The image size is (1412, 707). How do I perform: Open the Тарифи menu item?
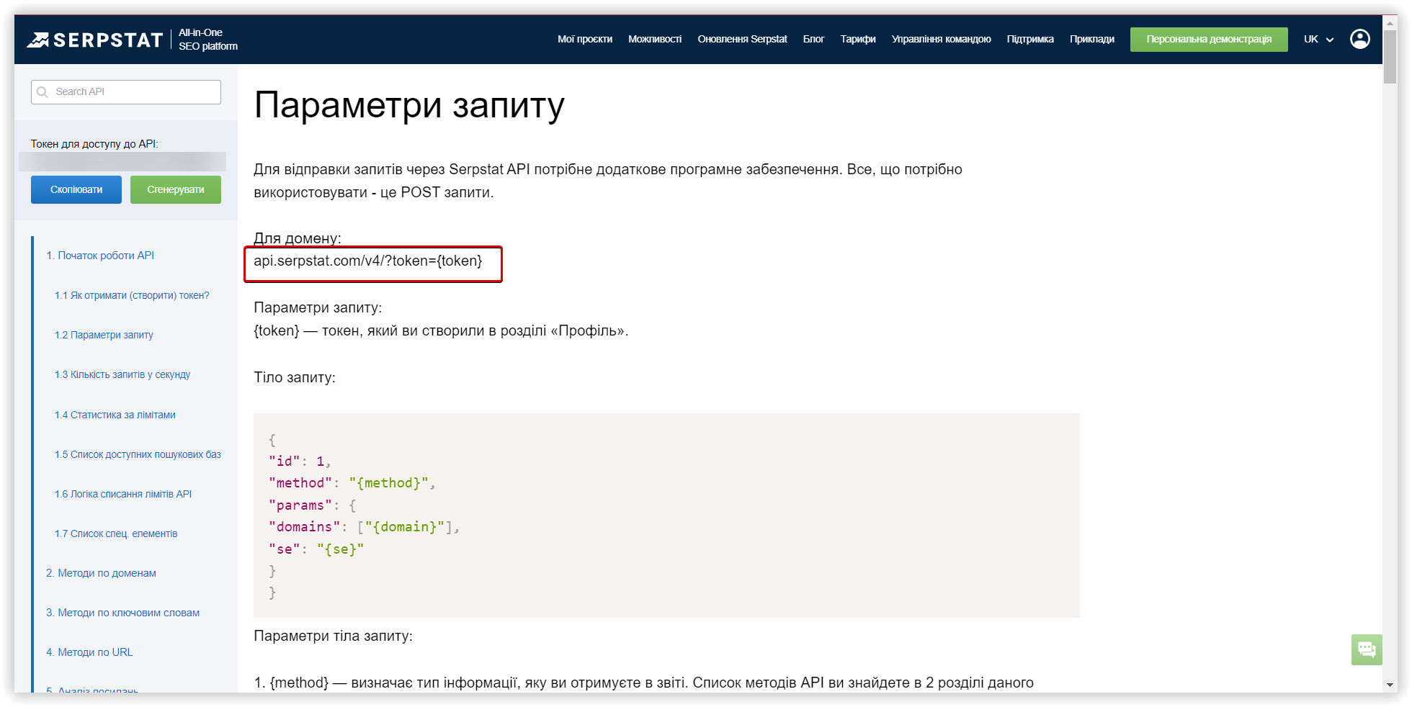point(857,40)
